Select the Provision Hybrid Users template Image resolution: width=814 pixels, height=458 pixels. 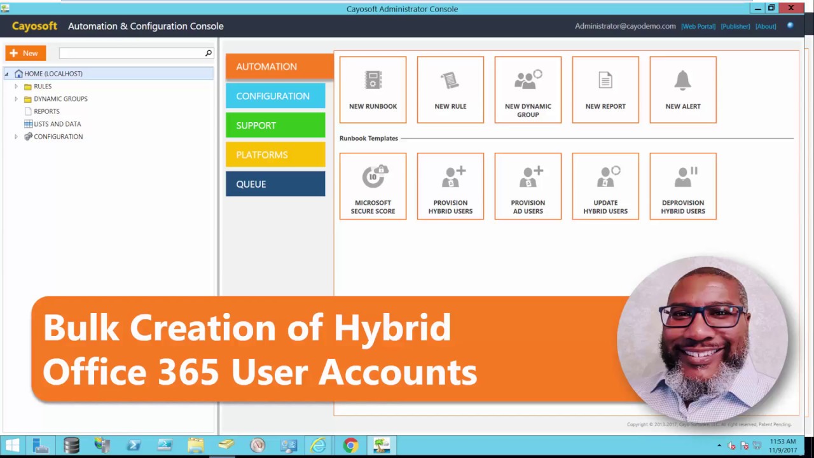(450, 186)
